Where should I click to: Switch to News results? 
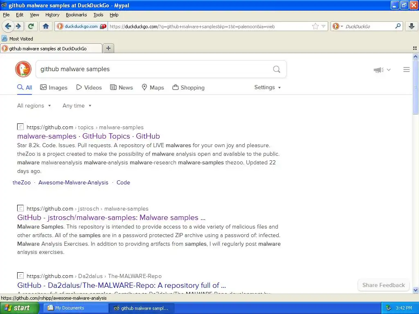point(122,87)
